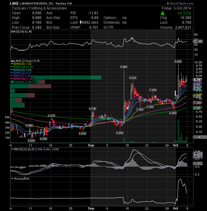The width and height of the screenshot is (207, 211).
Task: Select the LAKE ticker symbol heading
Action: point(14,4)
